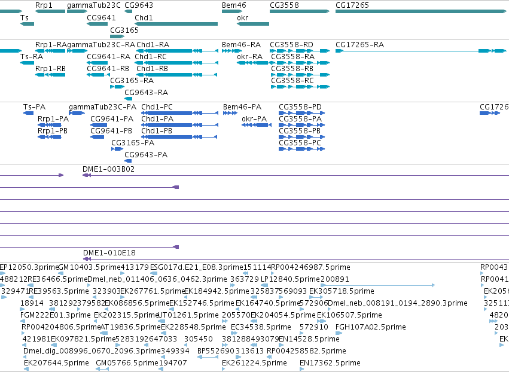Screen dimensions: 509x372
Task: Click the okr gene label
Action: click(242, 17)
